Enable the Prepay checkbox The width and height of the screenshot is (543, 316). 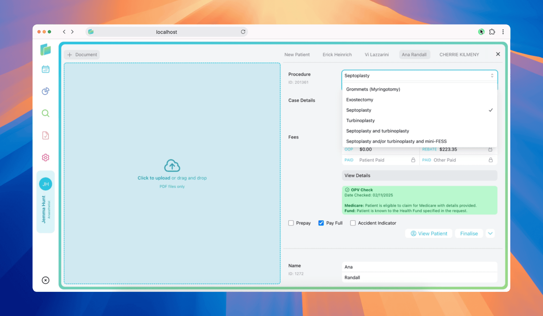pos(291,223)
